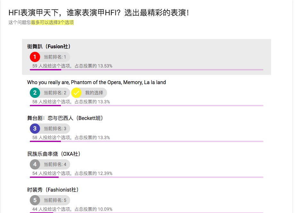Screen dimensions: 297x213
Task: Click the blue rank 3 badge
Action: (x=35, y=129)
